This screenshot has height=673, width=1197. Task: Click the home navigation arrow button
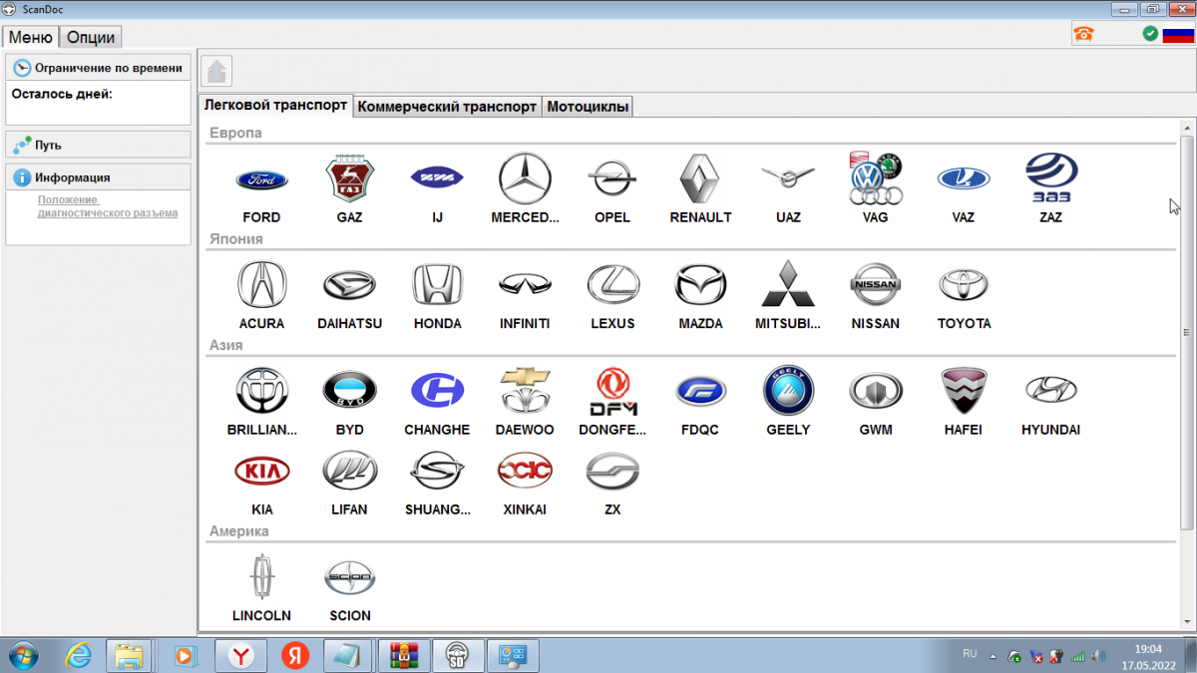[x=217, y=72]
